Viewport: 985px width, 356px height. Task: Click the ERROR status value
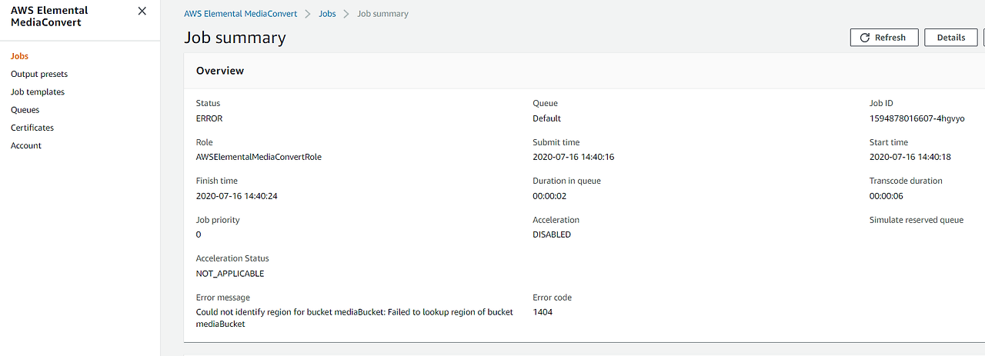(x=209, y=118)
